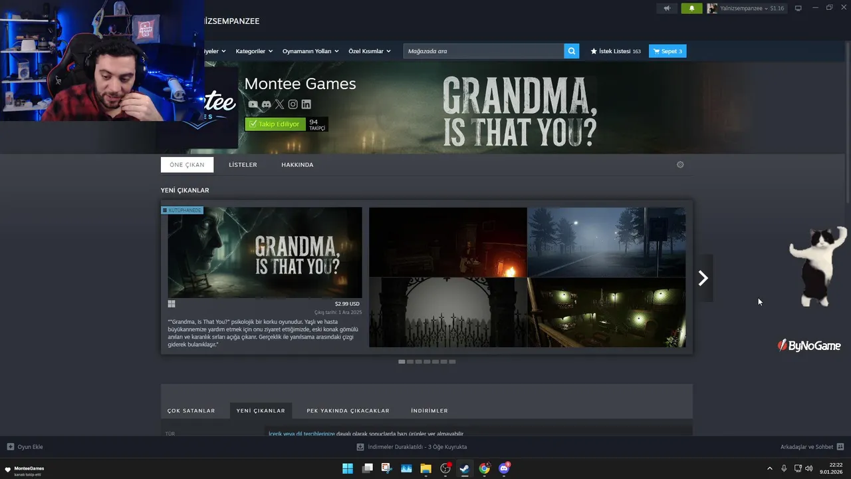Image resolution: width=851 pixels, height=479 pixels.
Task: Show hidden system tray icons chevron
Action: [x=770, y=468]
